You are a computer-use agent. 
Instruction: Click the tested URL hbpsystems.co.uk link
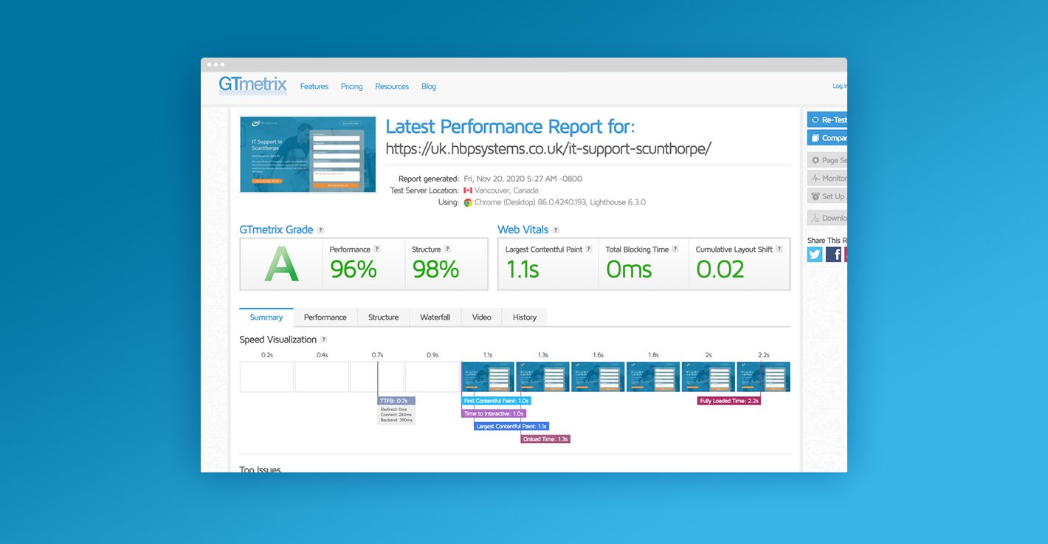(x=548, y=148)
